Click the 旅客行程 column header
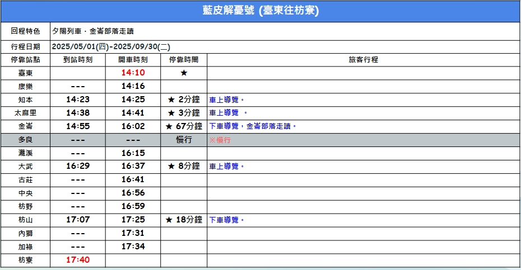Viewport: 521px width, 270px height. pyautogui.click(x=364, y=60)
